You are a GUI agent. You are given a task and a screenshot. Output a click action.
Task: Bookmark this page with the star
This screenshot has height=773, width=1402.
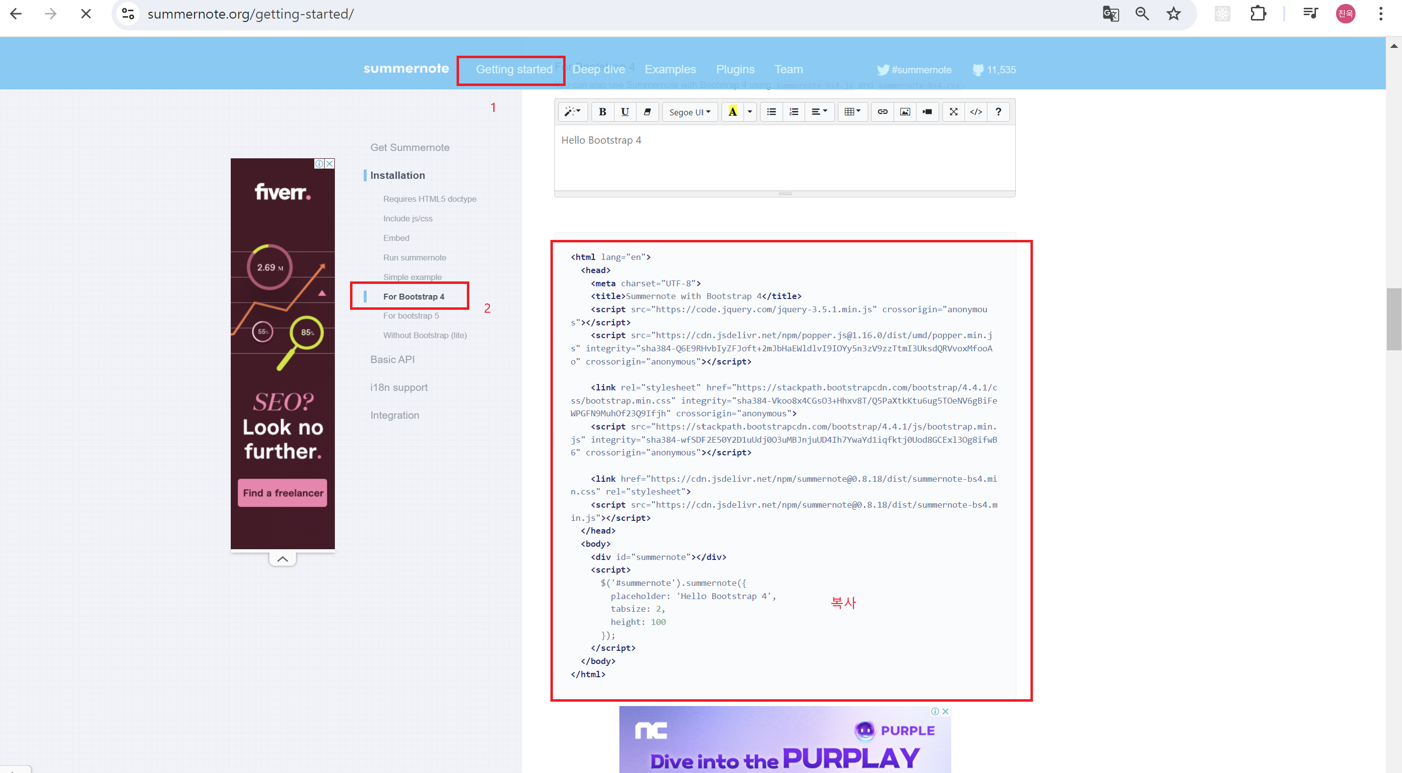click(x=1173, y=14)
